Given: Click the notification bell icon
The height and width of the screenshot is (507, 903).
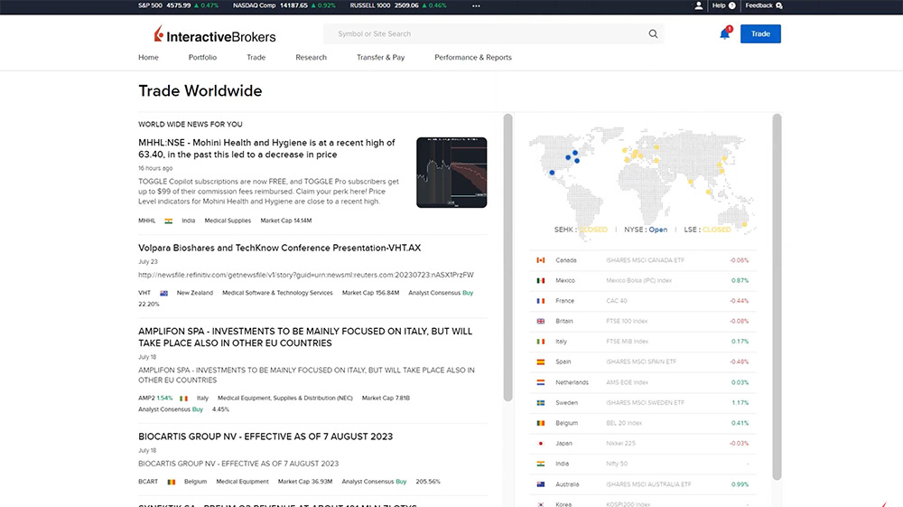Looking at the screenshot, I should coord(724,34).
